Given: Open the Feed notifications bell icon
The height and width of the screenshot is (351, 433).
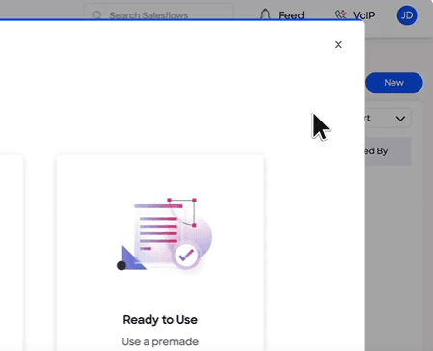Looking at the screenshot, I should click(x=265, y=14).
